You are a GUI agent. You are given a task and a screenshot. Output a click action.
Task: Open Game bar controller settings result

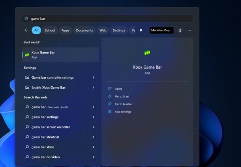point(60,77)
